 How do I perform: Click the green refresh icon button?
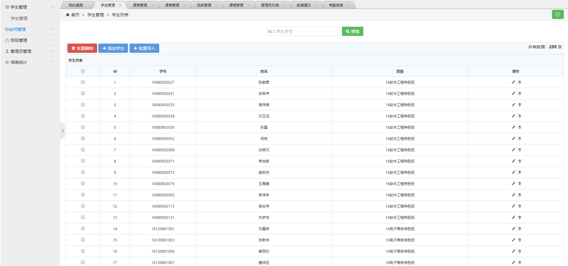coord(558,15)
